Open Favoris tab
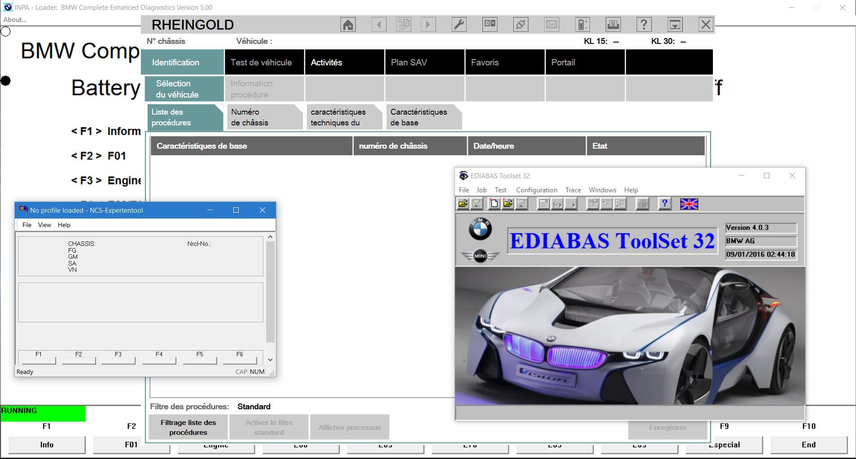The image size is (856, 459). point(505,62)
